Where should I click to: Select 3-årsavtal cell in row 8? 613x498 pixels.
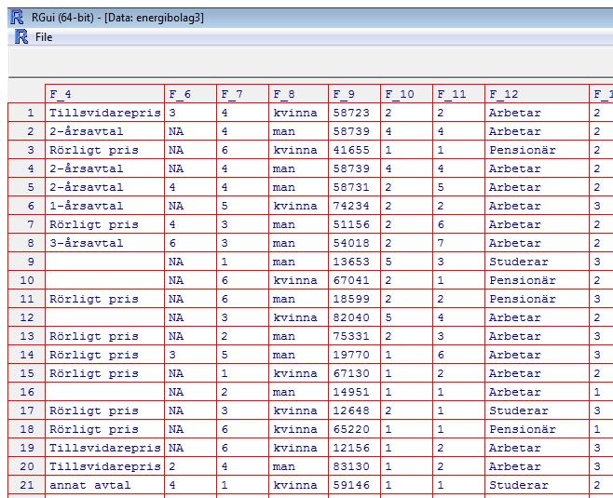104,243
